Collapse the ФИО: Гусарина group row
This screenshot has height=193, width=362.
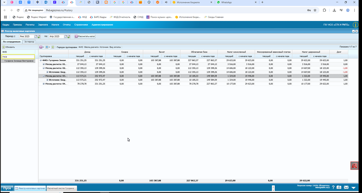pyautogui.click(x=41, y=60)
